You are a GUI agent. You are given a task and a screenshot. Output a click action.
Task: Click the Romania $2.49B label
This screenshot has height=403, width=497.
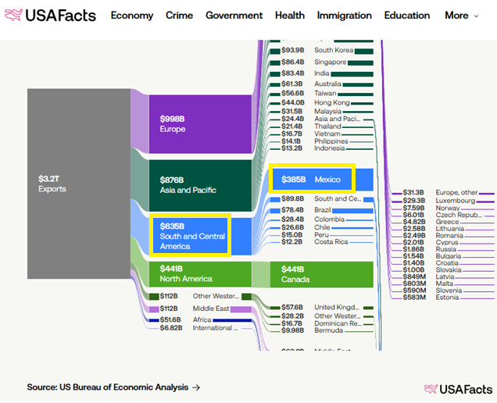tap(433, 236)
